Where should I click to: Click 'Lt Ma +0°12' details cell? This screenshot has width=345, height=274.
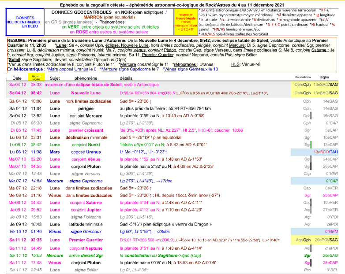tap(143, 152)
